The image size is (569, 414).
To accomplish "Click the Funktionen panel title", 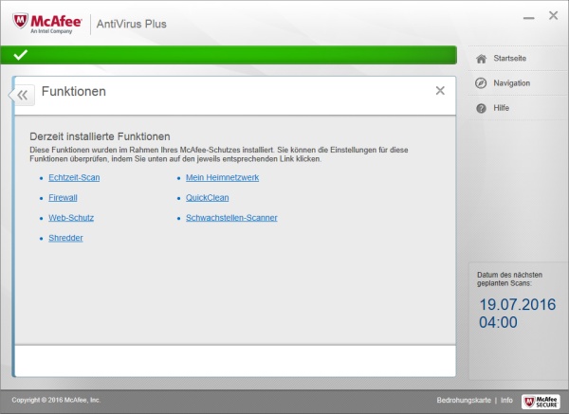I will pos(74,91).
